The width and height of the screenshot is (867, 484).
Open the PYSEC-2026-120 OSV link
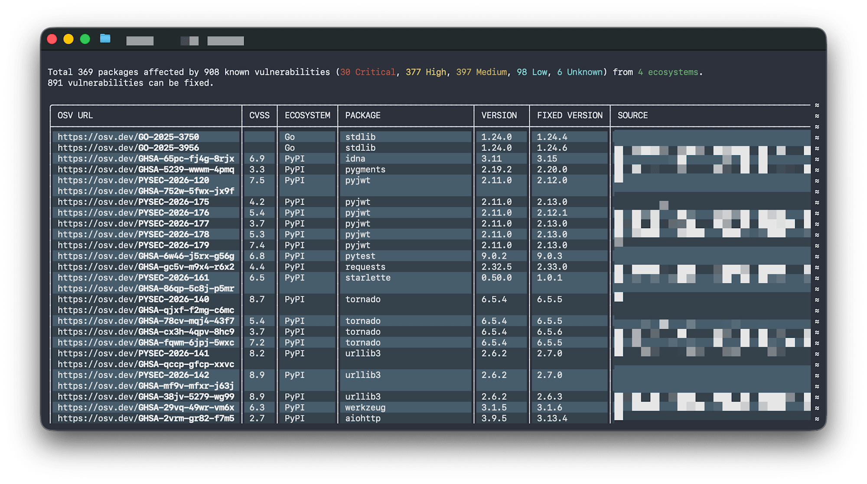pos(134,180)
